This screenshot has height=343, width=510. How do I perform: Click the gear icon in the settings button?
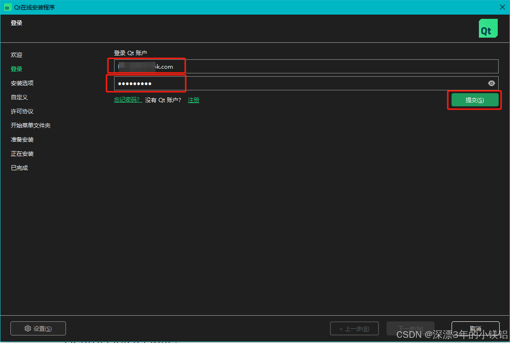point(28,328)
